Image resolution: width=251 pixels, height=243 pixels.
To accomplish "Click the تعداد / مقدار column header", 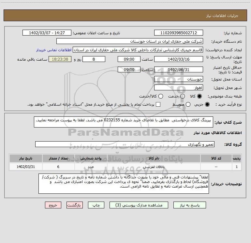I will (58, 158).
